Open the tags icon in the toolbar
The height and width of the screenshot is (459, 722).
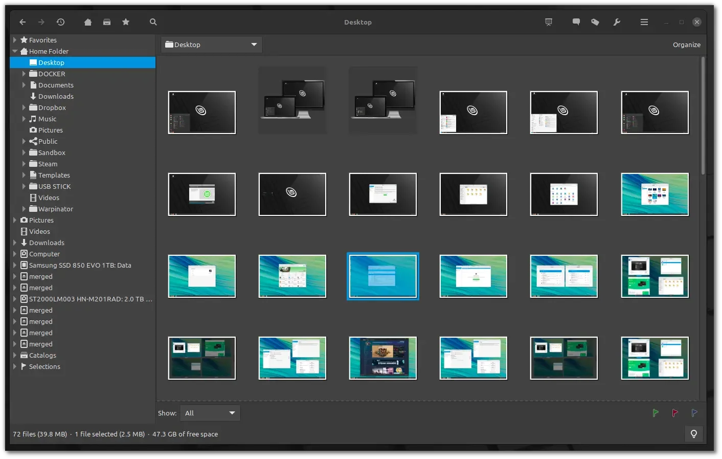595,22
